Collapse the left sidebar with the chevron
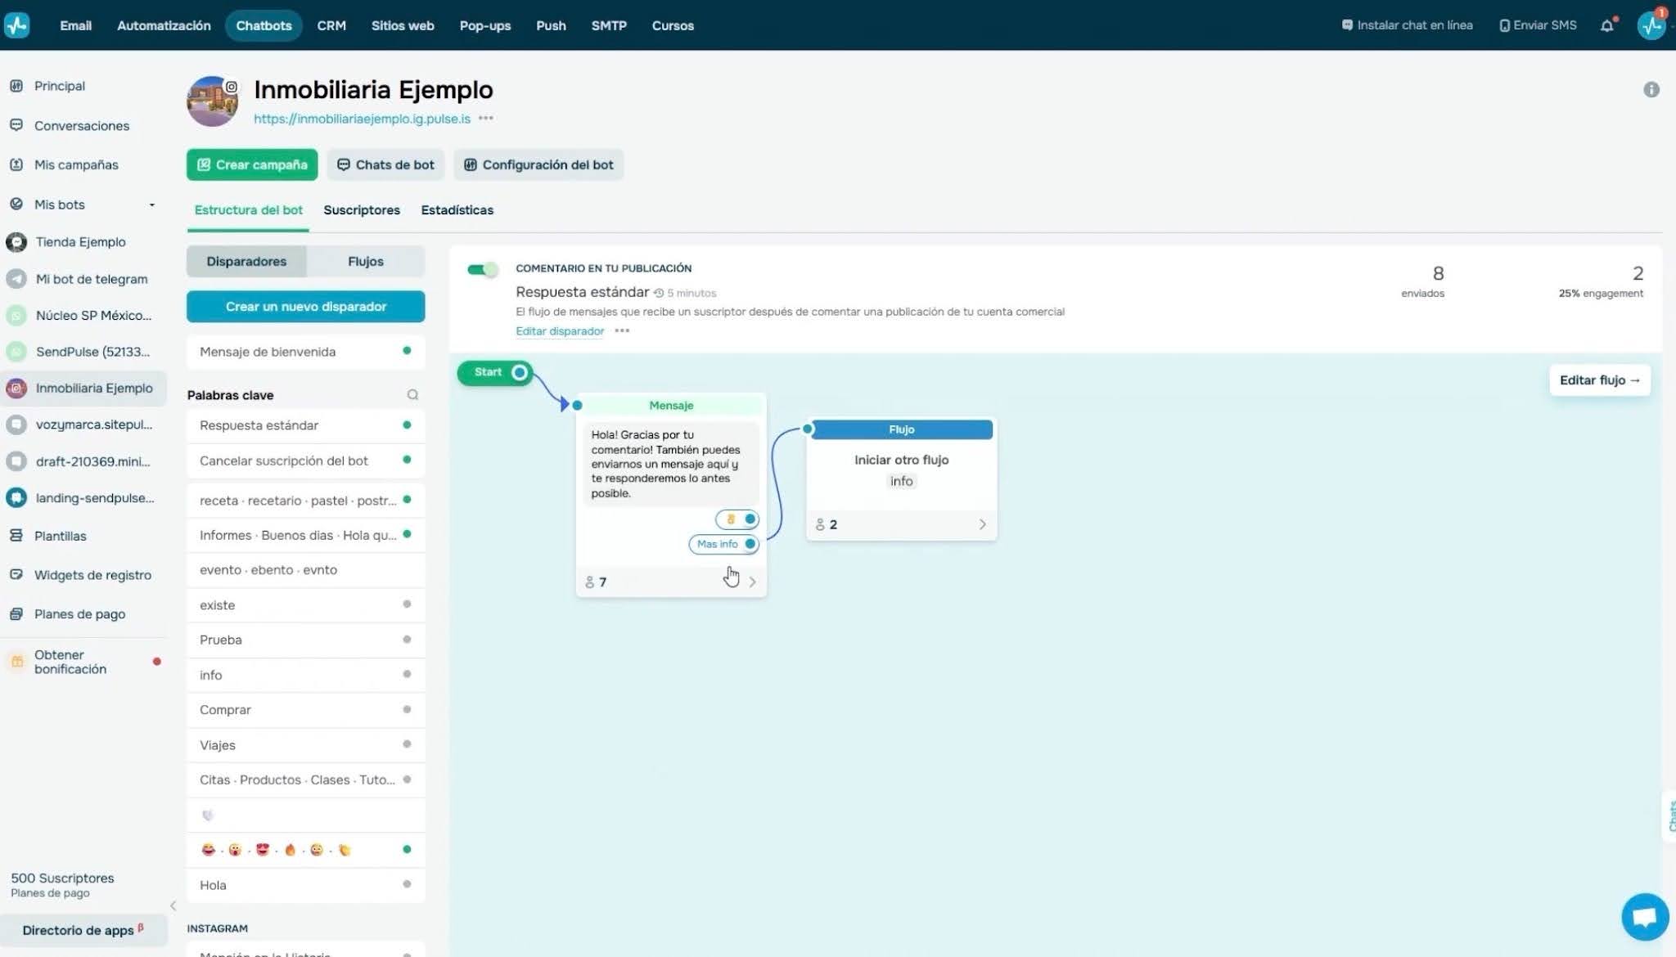This screenshot has width=1676, height=957. point(173,905)
